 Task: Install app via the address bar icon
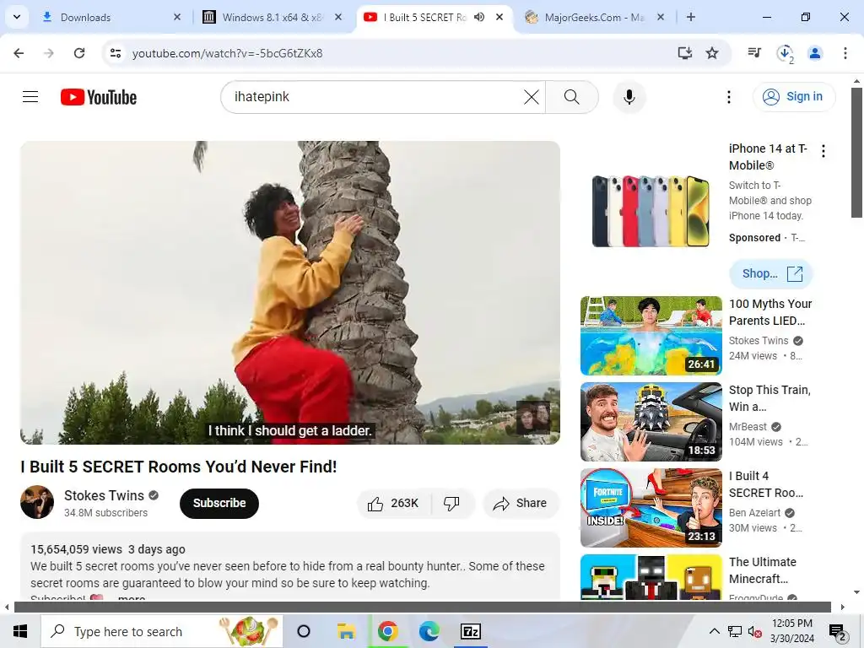684,53
